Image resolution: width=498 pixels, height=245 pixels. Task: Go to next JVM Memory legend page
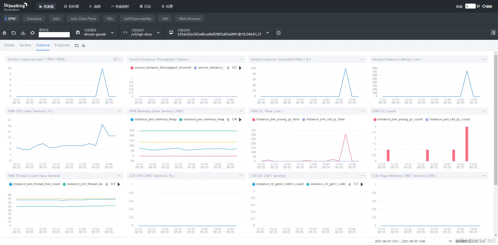pos(240,119)
